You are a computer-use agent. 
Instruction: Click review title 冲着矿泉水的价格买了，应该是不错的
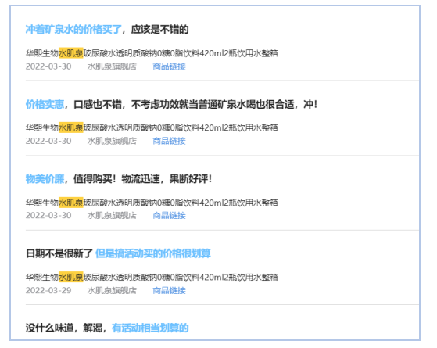[107, 29]
